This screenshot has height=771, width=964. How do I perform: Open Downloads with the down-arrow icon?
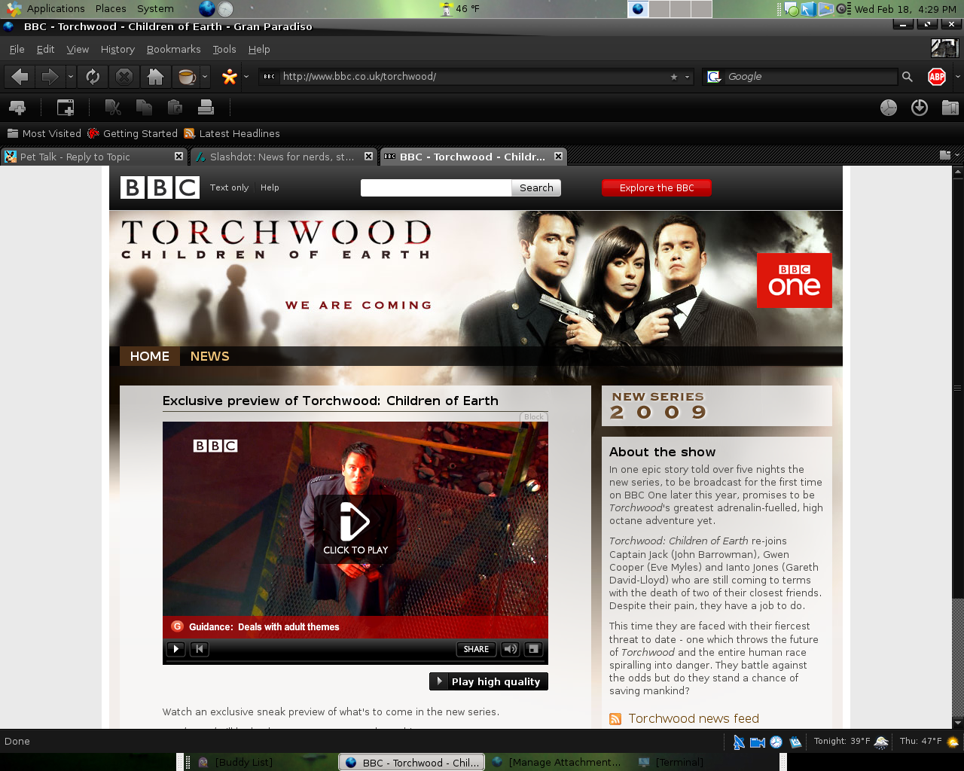(920, 108)
